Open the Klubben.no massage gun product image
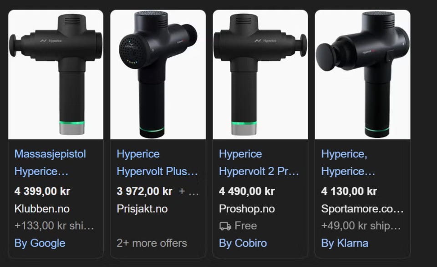 point(56,75)
